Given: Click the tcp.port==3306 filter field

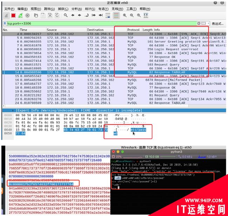Looking at the screenshot, I should pyautogui.click(x=102, y=23).
